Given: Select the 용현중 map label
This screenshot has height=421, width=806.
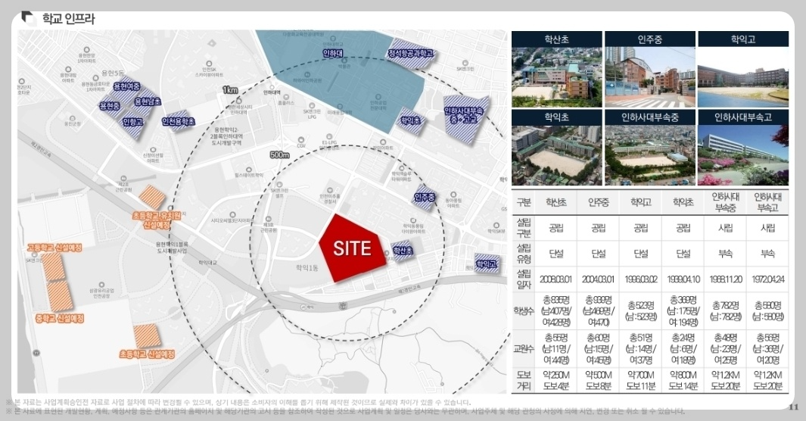Looking at the screenshot, I should click(110, 106).
